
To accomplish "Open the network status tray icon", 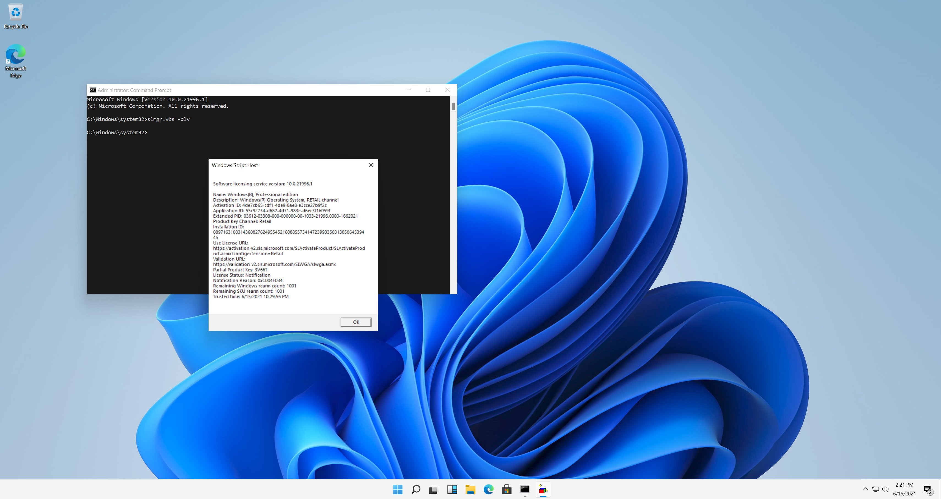I will tap(876, 489).
